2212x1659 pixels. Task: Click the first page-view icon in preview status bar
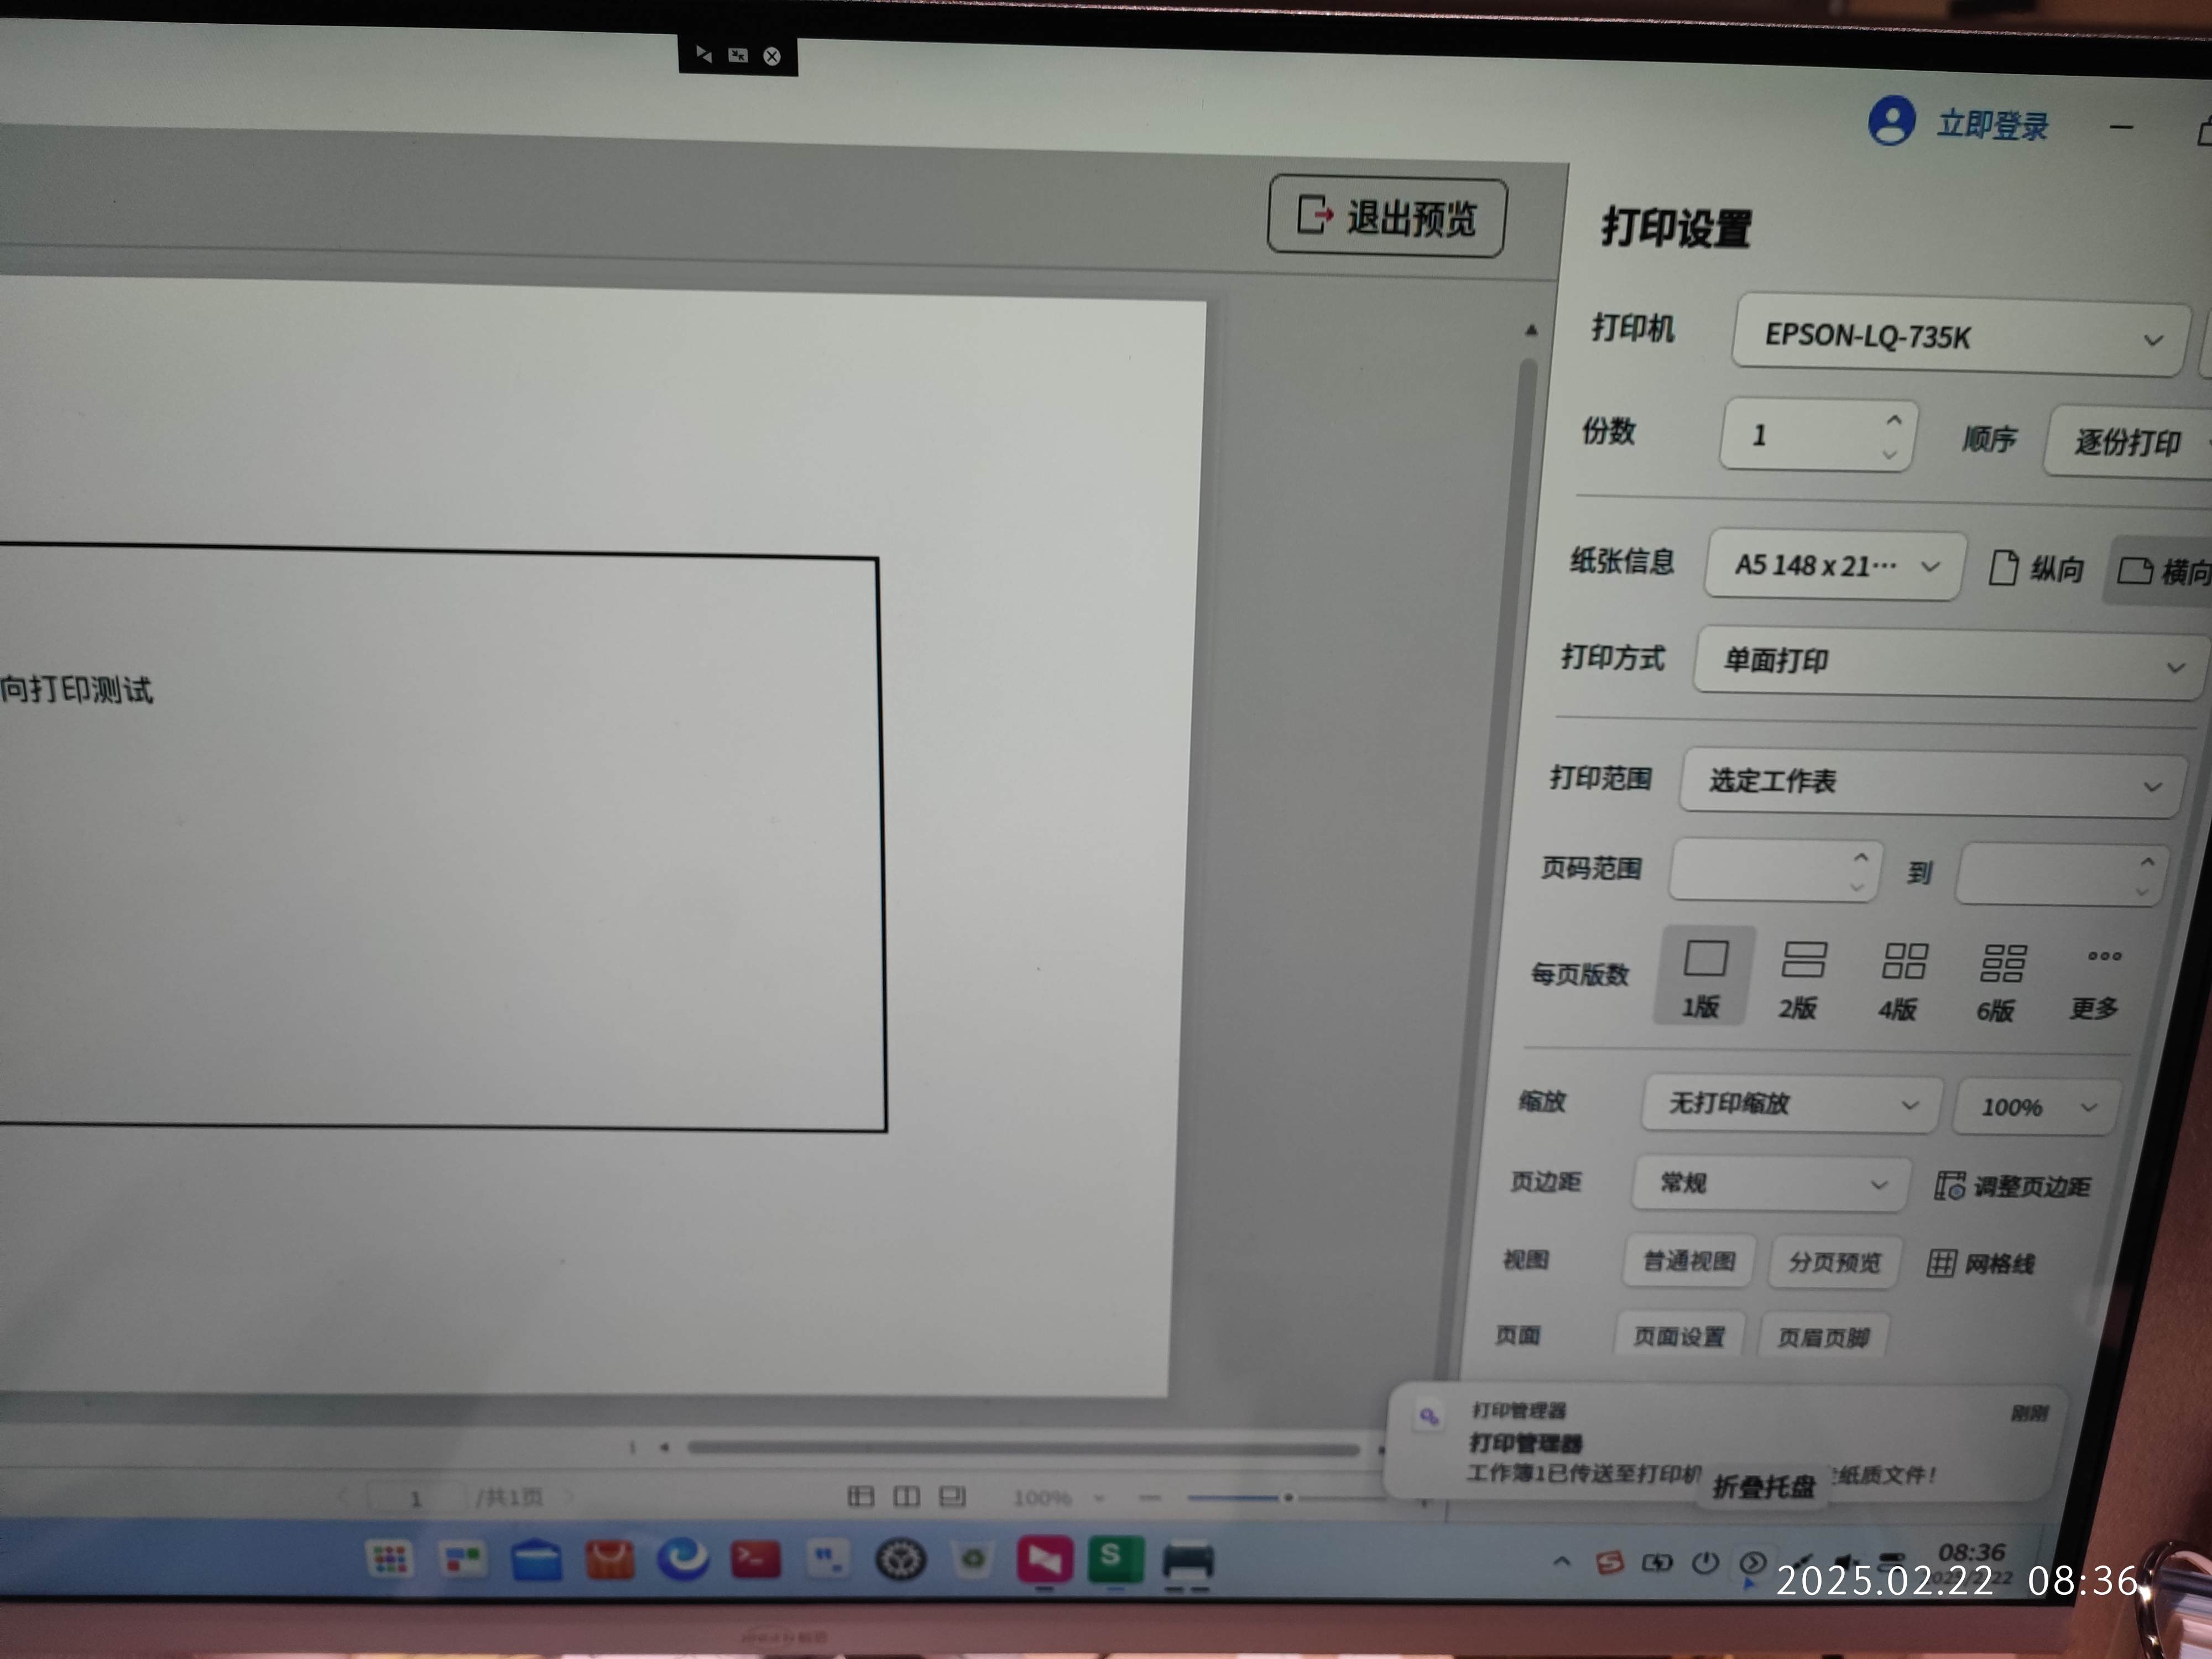click(x=861, y=1496)
